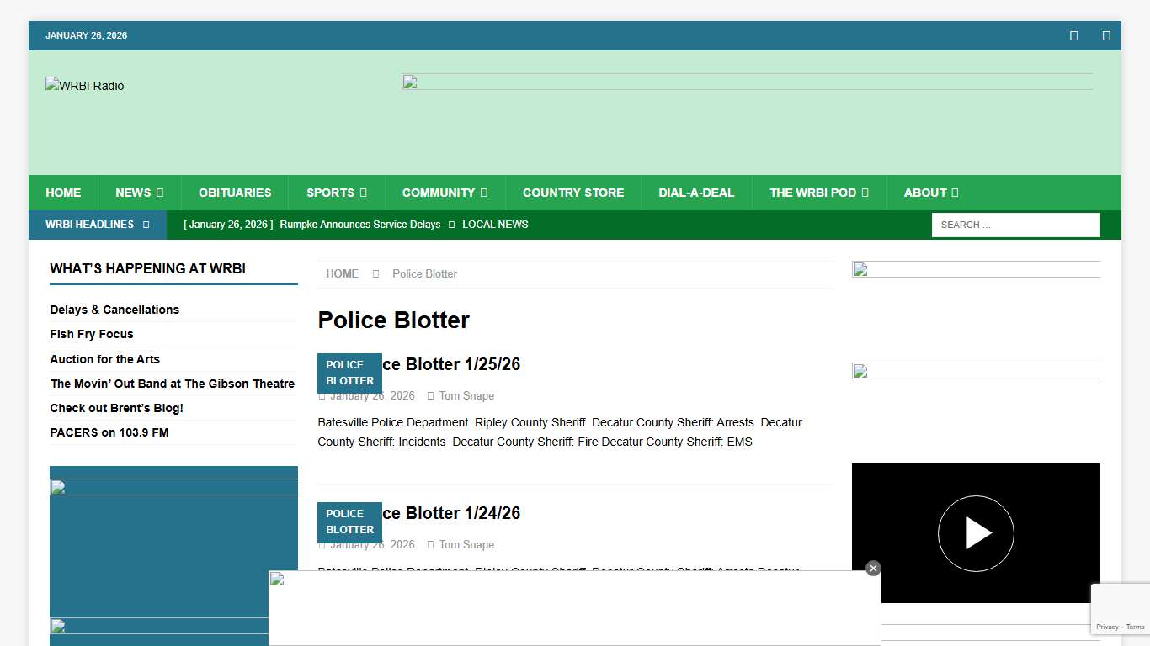1150x646 pixels.
Task: Play the sidebar video
Action: 976,533
